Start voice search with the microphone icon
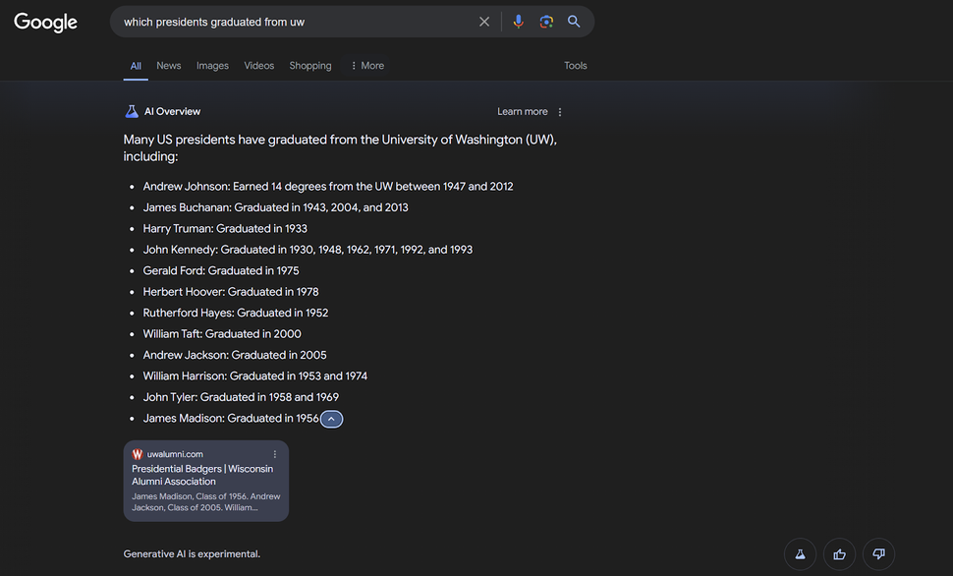This screenshot has height=576, width=953. pos(519,22)
